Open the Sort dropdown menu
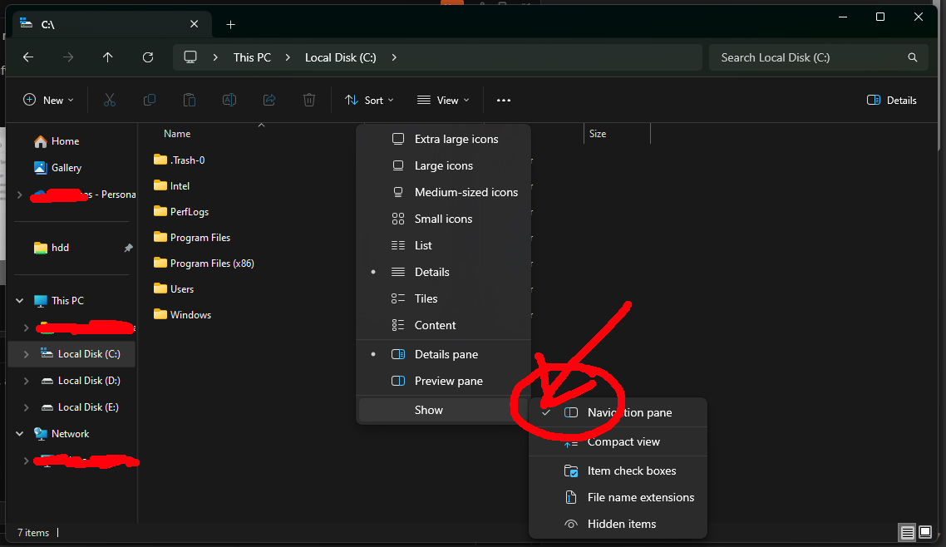Viewport: 946px width, 547px height. click(369, 100)
